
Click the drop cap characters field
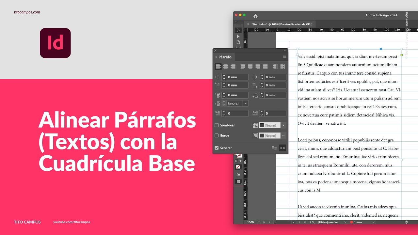275,114
